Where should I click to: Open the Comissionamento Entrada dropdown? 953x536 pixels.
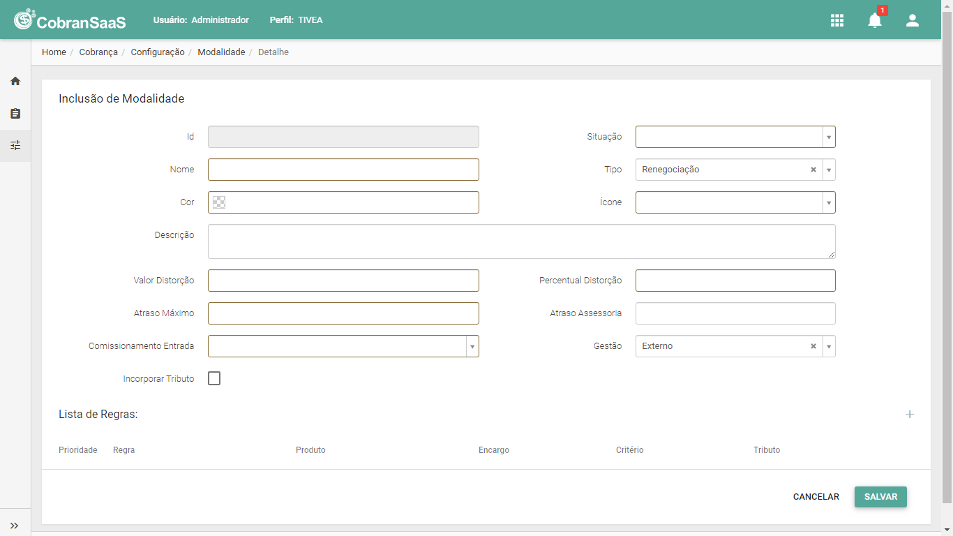(343, 346)
